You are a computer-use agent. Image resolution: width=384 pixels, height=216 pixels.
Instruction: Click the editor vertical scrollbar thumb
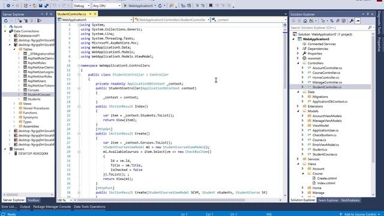click(285, 61)
